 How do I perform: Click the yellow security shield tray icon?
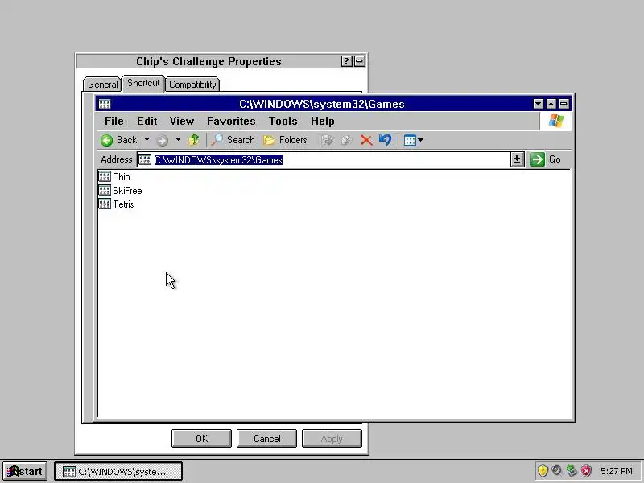(x=543, y=471)
